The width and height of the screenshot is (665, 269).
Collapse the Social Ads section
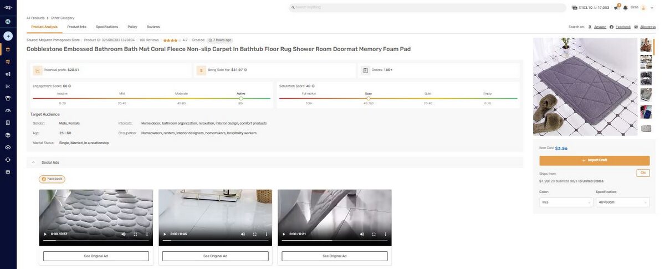tap(33, 163)
